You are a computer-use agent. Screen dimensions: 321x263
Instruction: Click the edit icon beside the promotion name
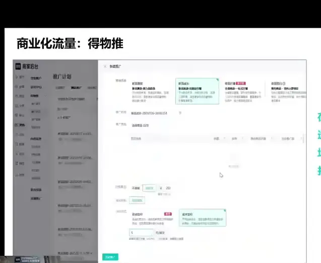coord(180,113)
